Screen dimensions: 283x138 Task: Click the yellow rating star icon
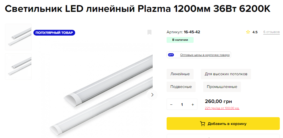click(248, 32)
